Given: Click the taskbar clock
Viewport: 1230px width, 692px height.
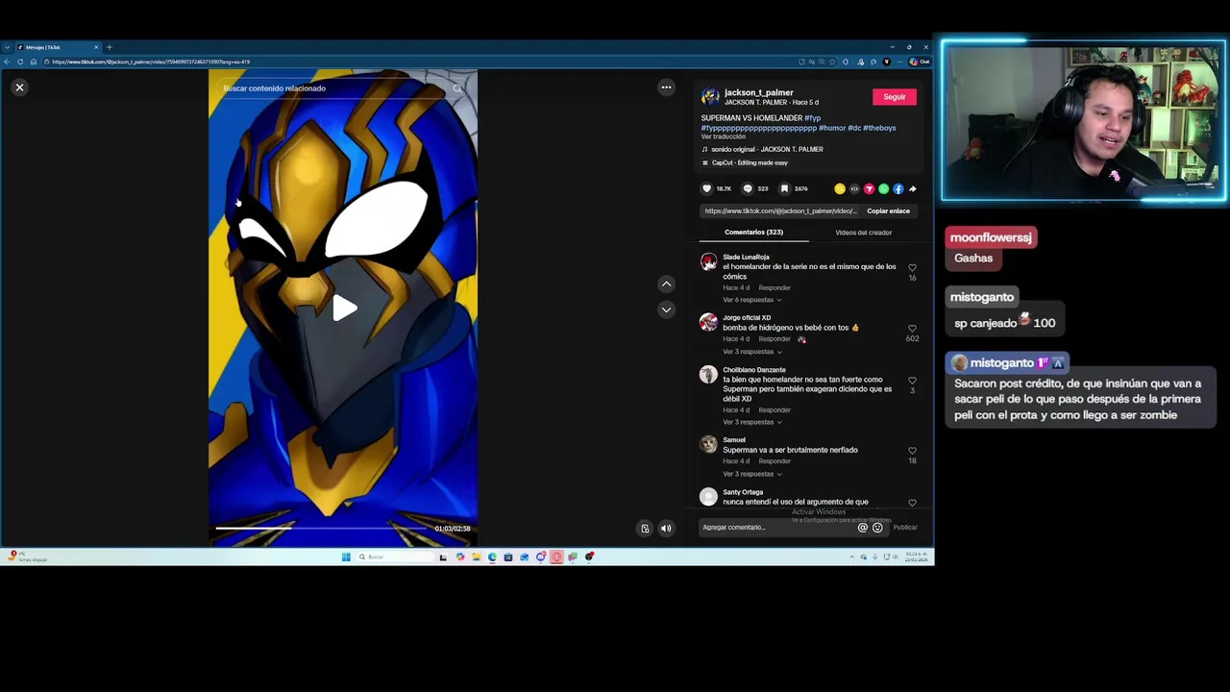Looking at the screenshot, I should [918, 556].
